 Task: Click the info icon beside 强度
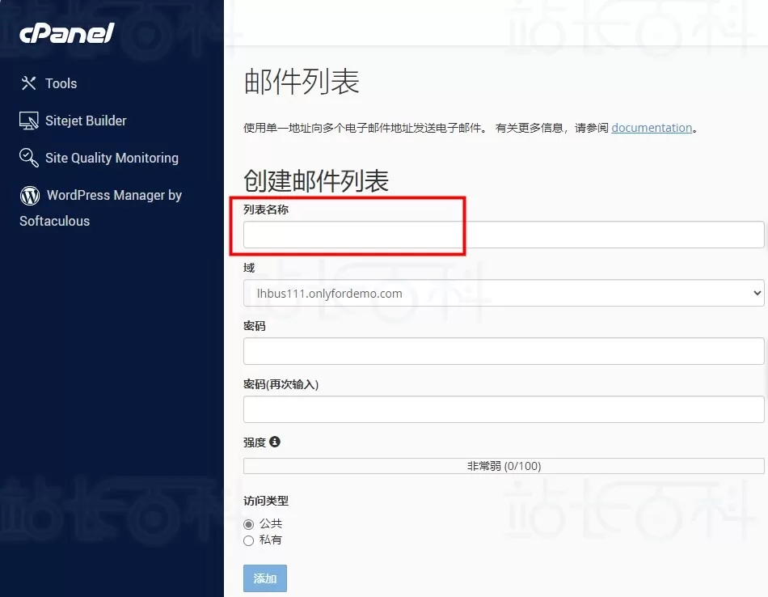pyautogui.click(x=275, y=442)
